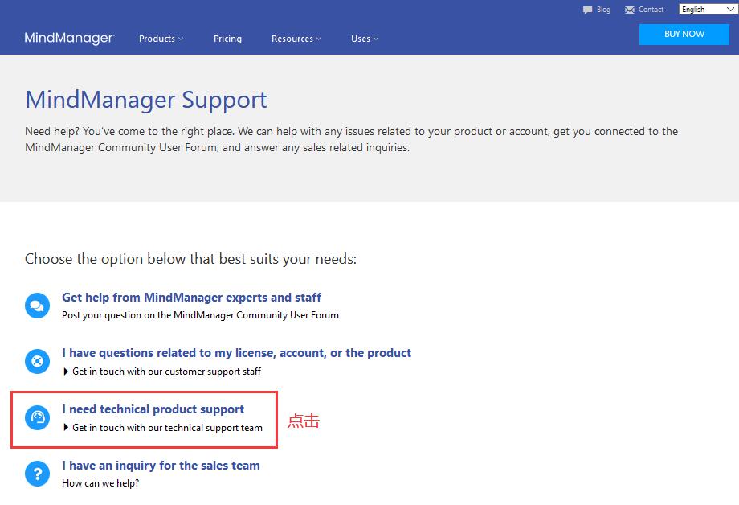Open "Get help from MindManager experts and staff"

[x=191, y=298]
